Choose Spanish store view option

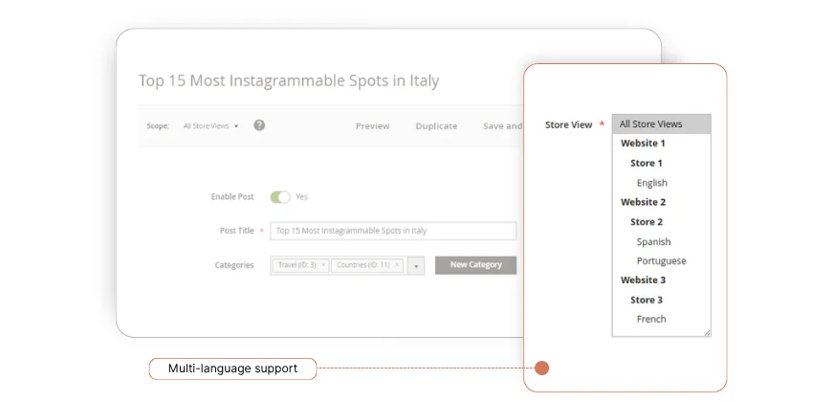(653, 242)
